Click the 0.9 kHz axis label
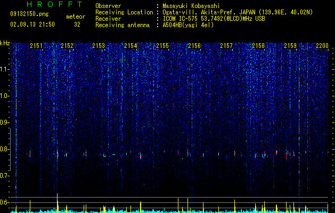The height and width of the screenshot is (213, 335). 4,122
